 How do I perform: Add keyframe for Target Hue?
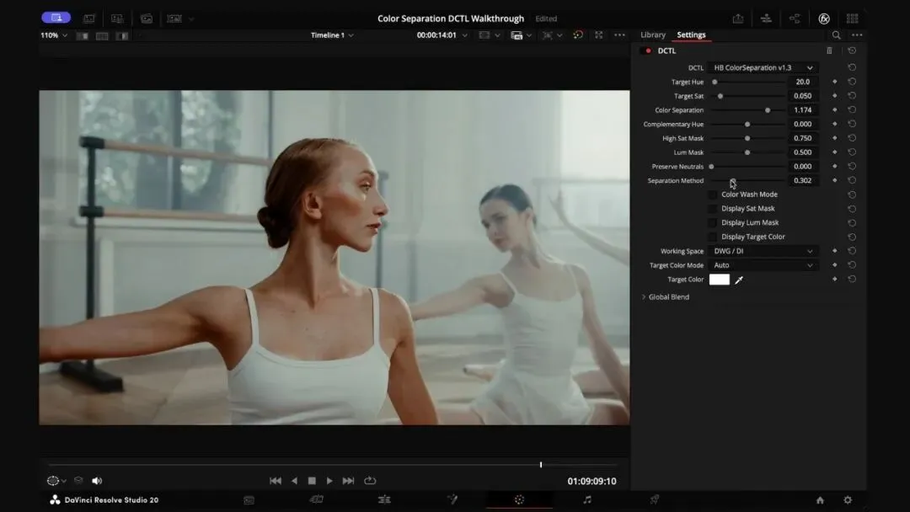point(835,83)
